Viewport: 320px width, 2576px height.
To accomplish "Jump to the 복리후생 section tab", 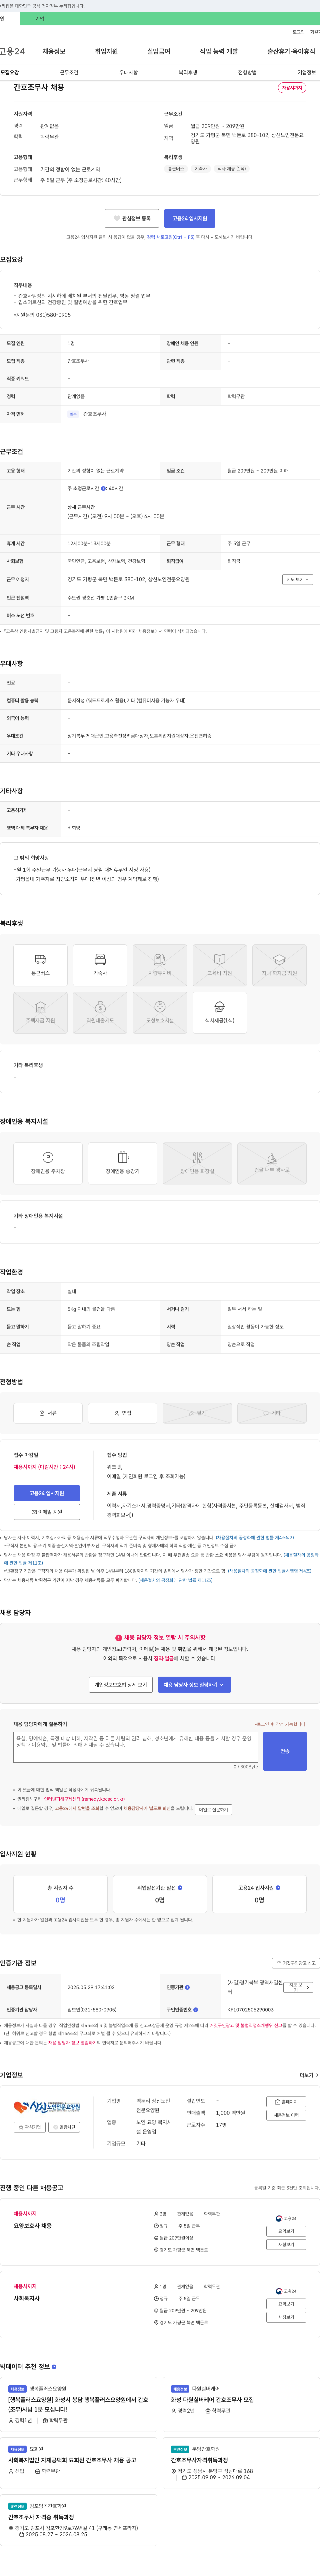I will click(188, 72).
